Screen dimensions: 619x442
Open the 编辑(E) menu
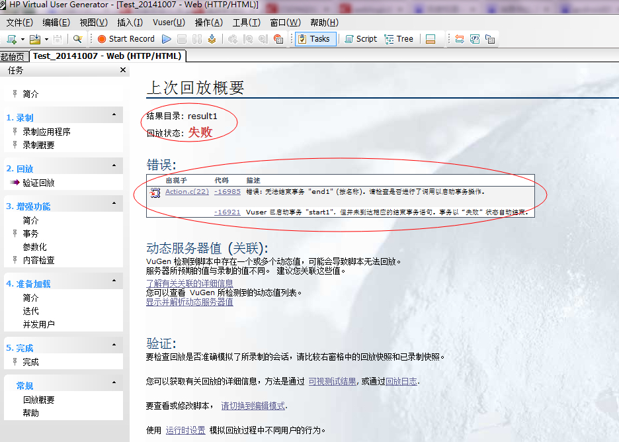click(x=56, y=22)
